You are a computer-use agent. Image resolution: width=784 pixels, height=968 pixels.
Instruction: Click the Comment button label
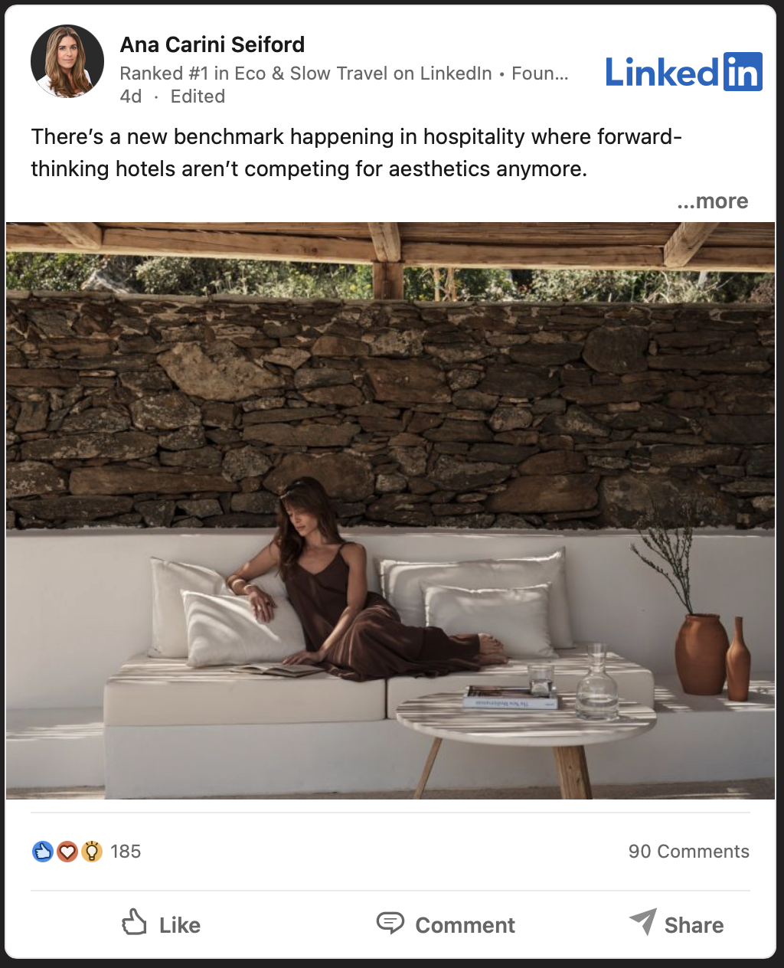click(465, 925)
